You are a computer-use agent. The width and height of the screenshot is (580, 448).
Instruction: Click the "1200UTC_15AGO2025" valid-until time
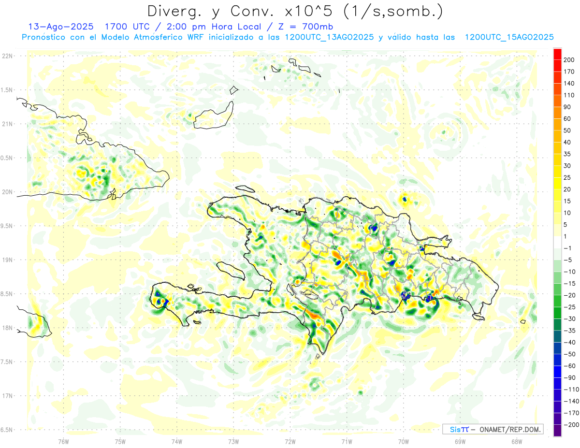click(x=509, y=37)
